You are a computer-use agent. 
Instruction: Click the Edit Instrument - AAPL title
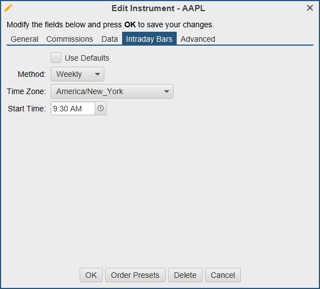158,8
